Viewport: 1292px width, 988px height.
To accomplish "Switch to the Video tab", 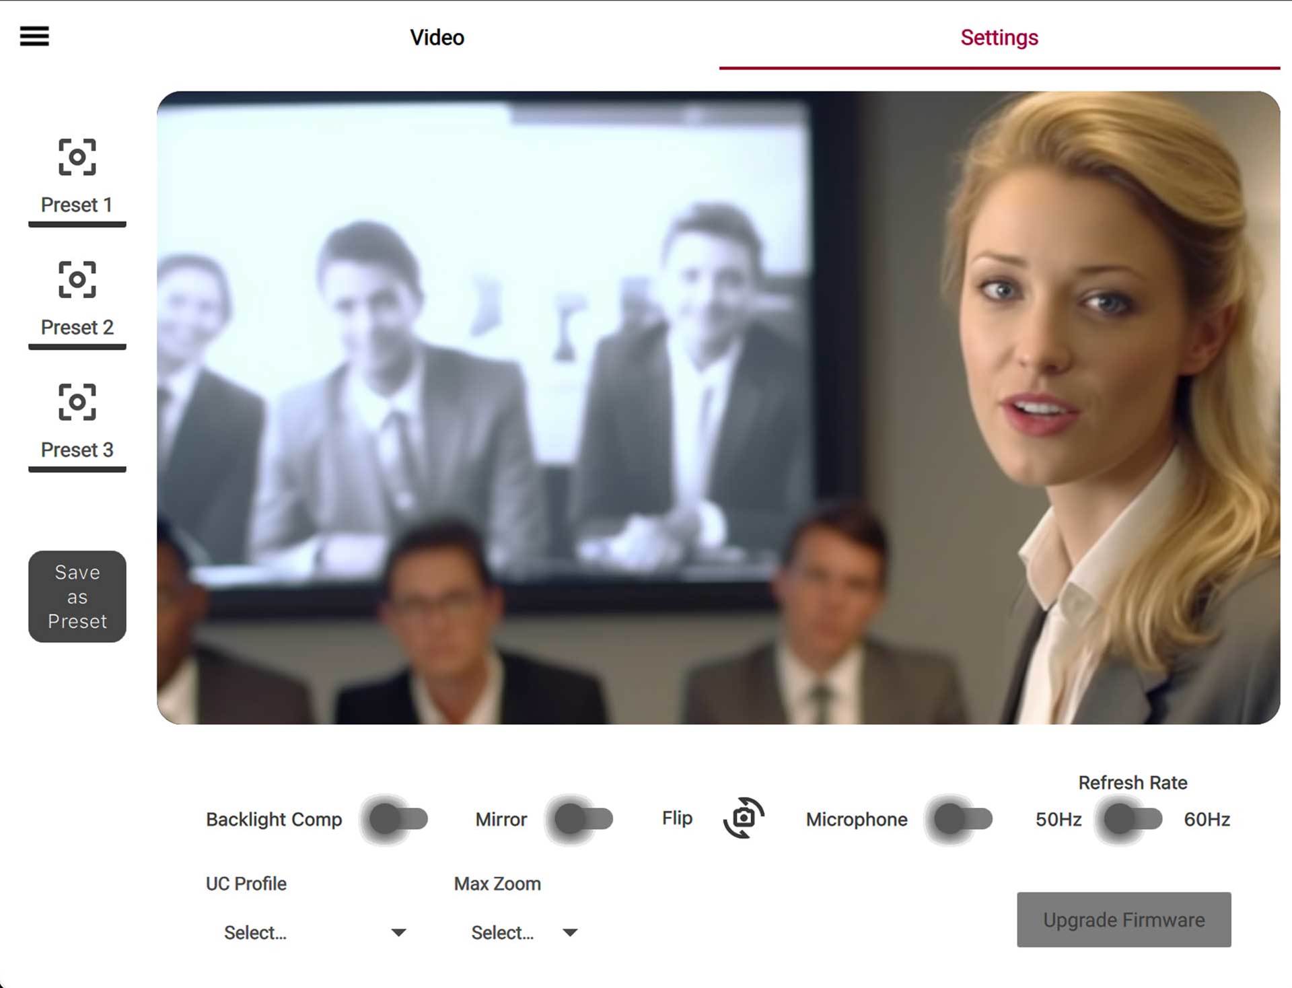I will (437, 38).
